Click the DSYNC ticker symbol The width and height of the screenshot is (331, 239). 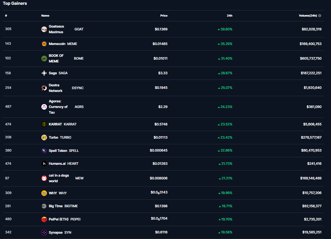78,88
